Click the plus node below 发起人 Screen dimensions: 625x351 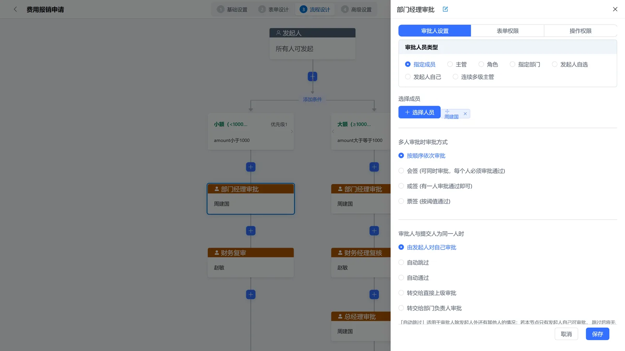coord(312,76)
